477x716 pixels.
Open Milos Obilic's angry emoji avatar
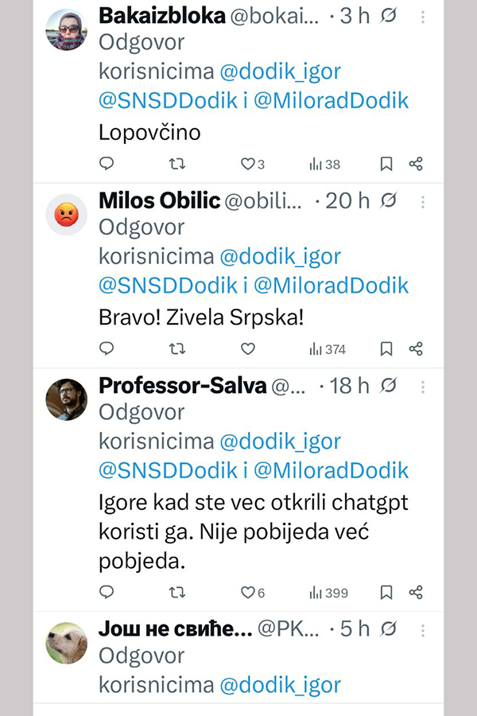(x=66, y=214)
